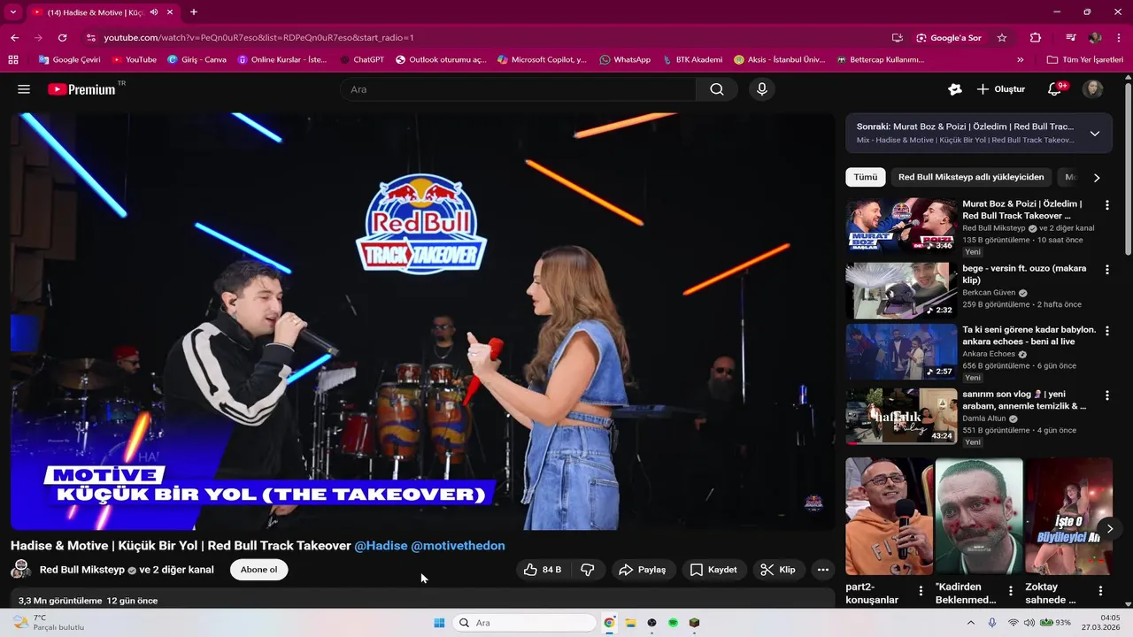Click the Google'a Sor button
Image resolution: width=1133 pixels, height=637 pixels.
[x=949, y=38]
